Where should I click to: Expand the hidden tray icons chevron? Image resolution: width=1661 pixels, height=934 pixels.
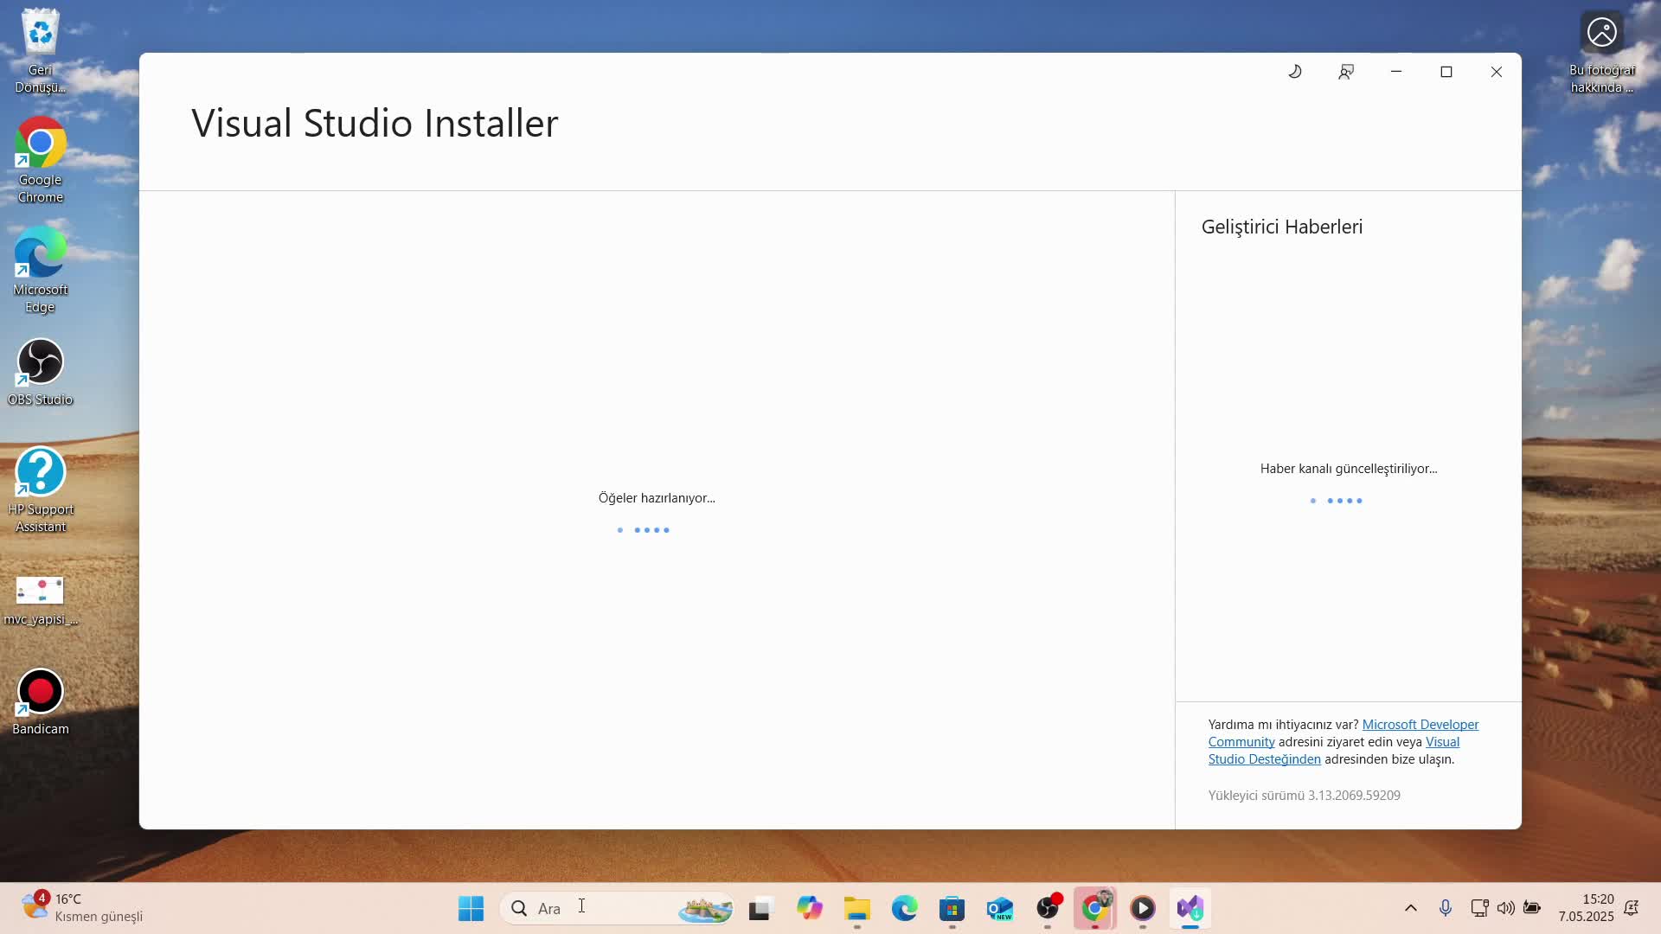coord(1411,908)
